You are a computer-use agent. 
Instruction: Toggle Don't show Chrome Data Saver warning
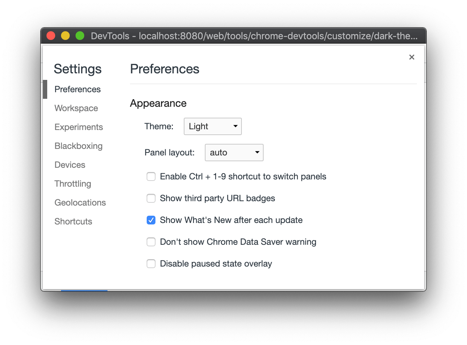pyautogui.click(x=151, y=242)
